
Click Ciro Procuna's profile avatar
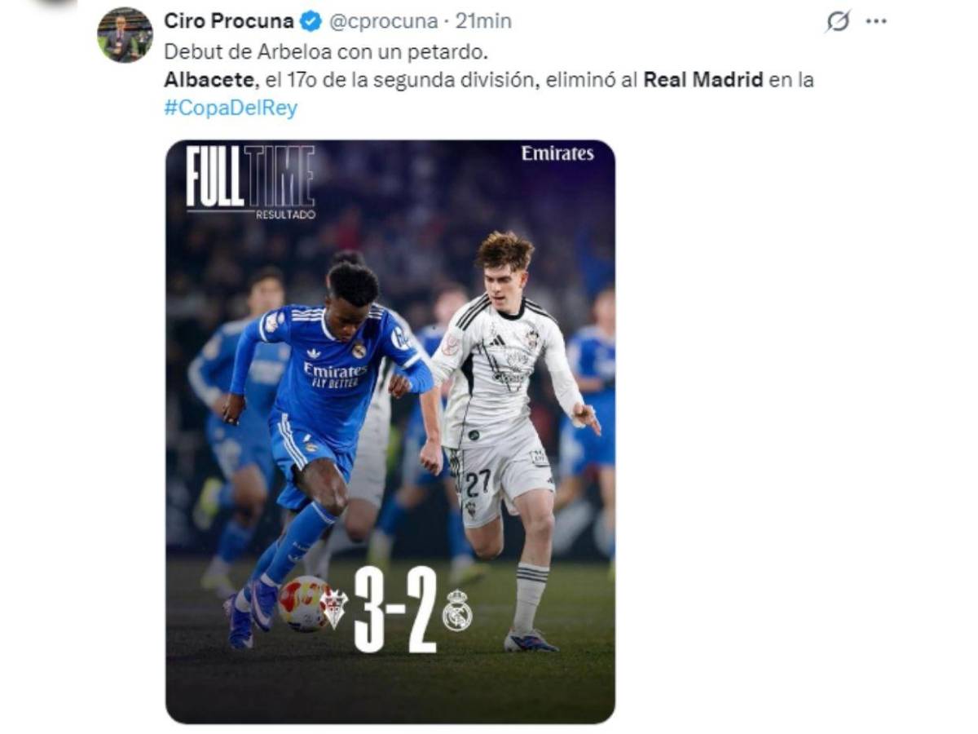[125, 35]
